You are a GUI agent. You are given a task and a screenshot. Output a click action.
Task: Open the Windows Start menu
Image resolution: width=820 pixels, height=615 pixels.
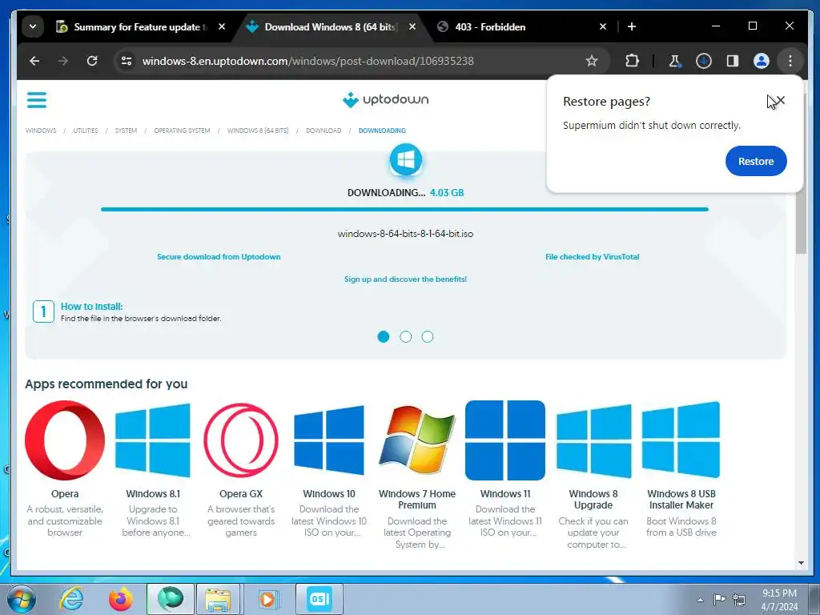click(x=22, y=599)
